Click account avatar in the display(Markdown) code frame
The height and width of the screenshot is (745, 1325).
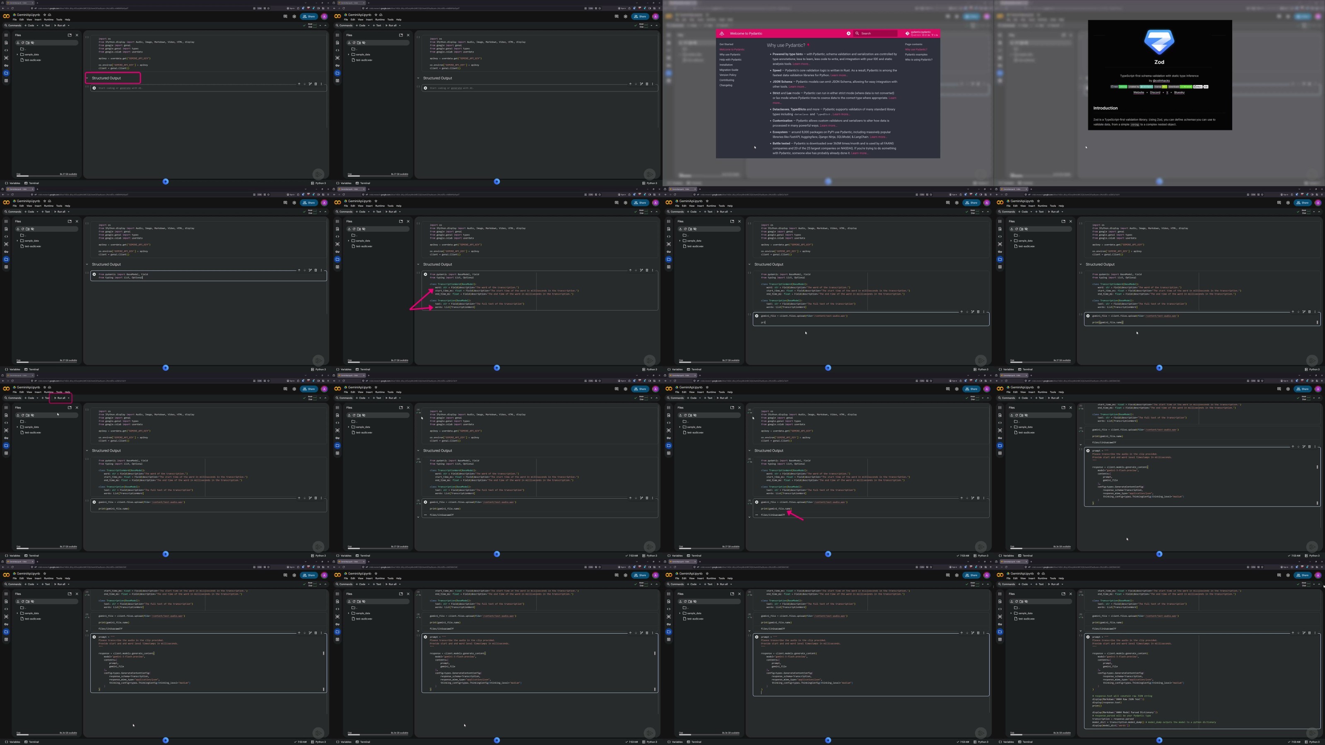pos(1318,575)
